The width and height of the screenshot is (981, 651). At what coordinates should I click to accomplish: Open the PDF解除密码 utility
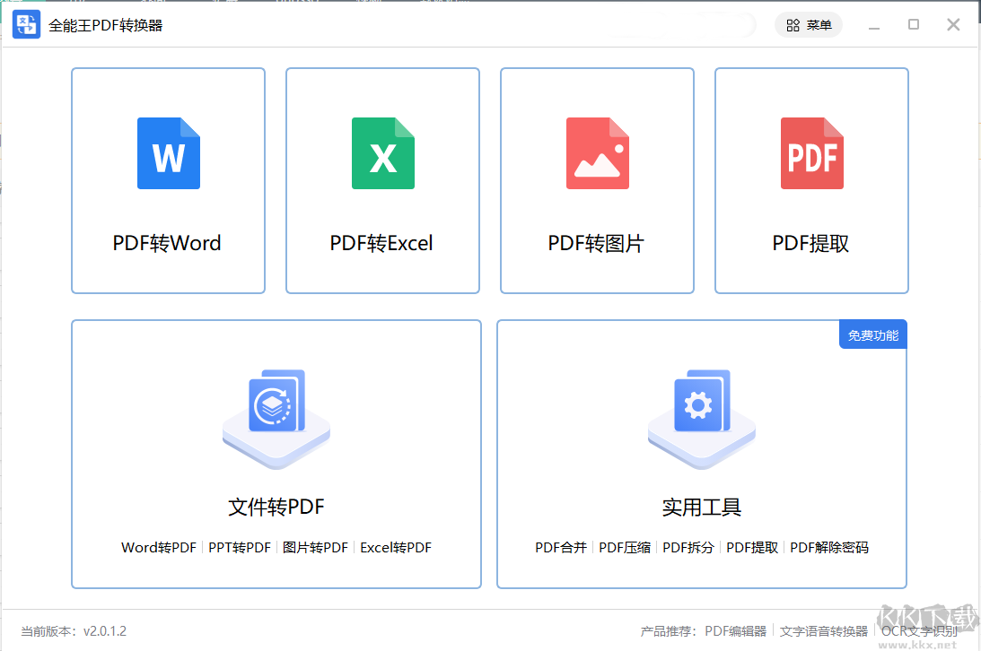[x=828, y=547]
